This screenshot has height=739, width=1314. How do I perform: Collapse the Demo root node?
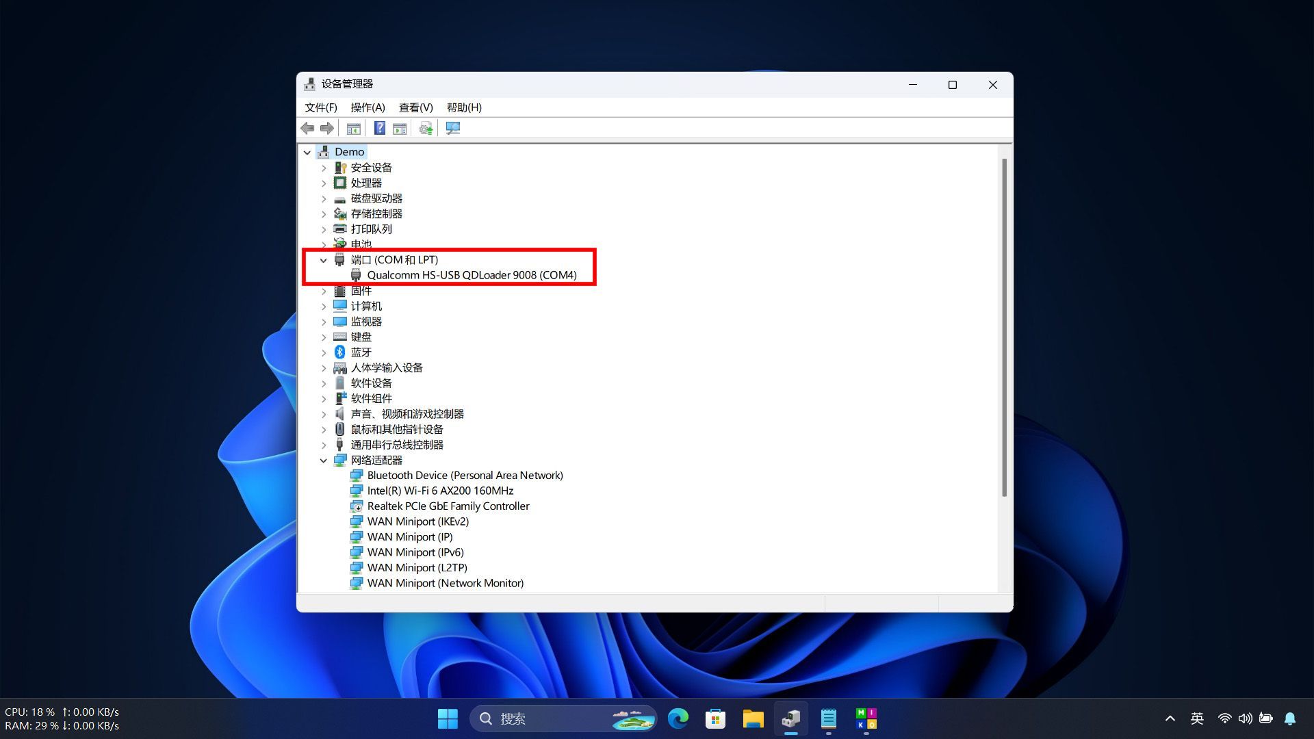(307, 152)
